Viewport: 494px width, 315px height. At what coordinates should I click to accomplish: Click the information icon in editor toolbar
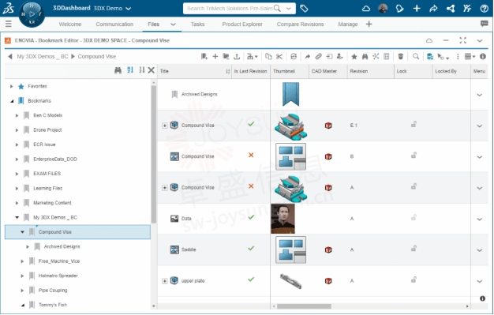tap(483, 56)
